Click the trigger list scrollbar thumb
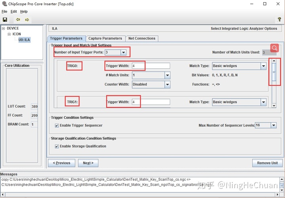285x198 pixels. click(274, 72)
